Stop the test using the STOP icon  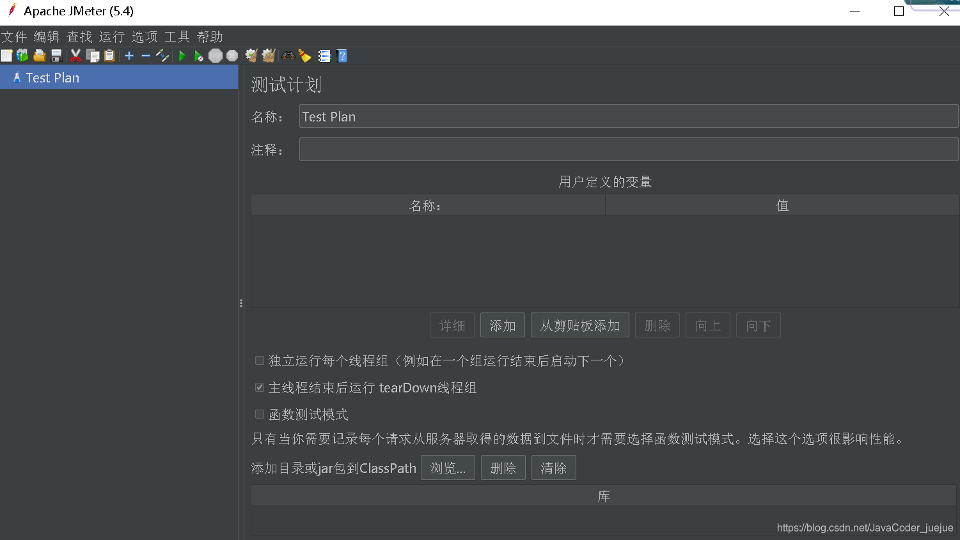tap(216, 56)
